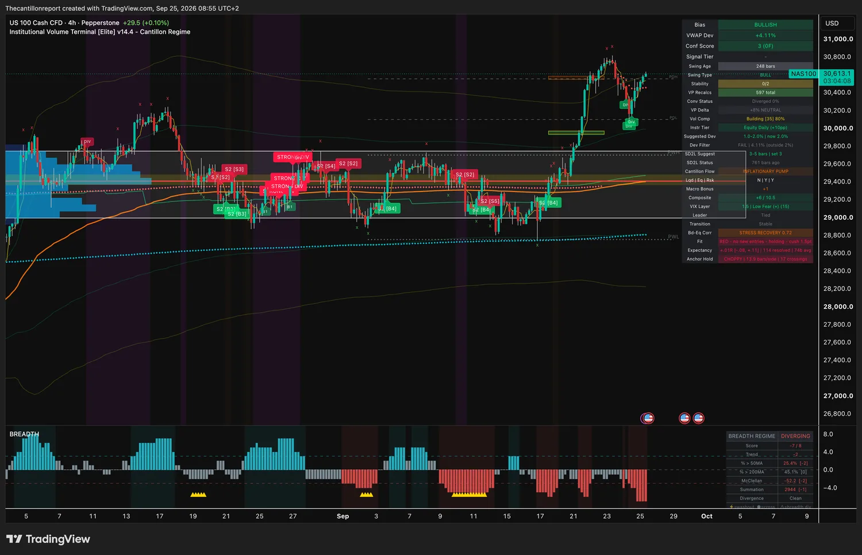Viewport: 862px width, 555px height.
Task: Click the Thecantillonreport created with TradingView.com caption
Action: pyautogui.click(x=122, y=9)
